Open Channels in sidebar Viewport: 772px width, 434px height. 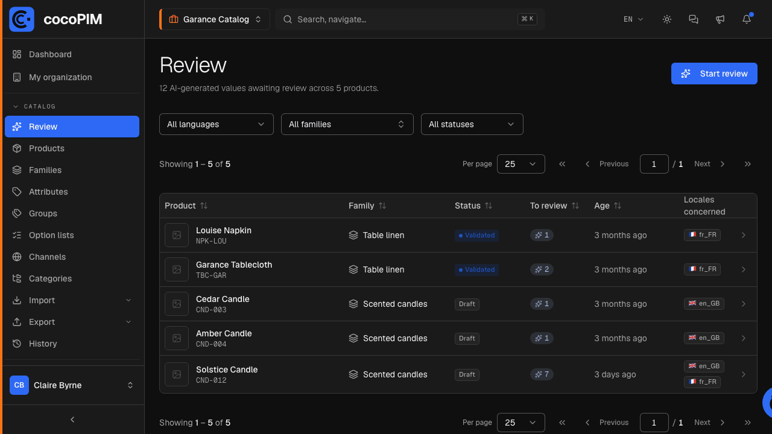tap(72, 257)
